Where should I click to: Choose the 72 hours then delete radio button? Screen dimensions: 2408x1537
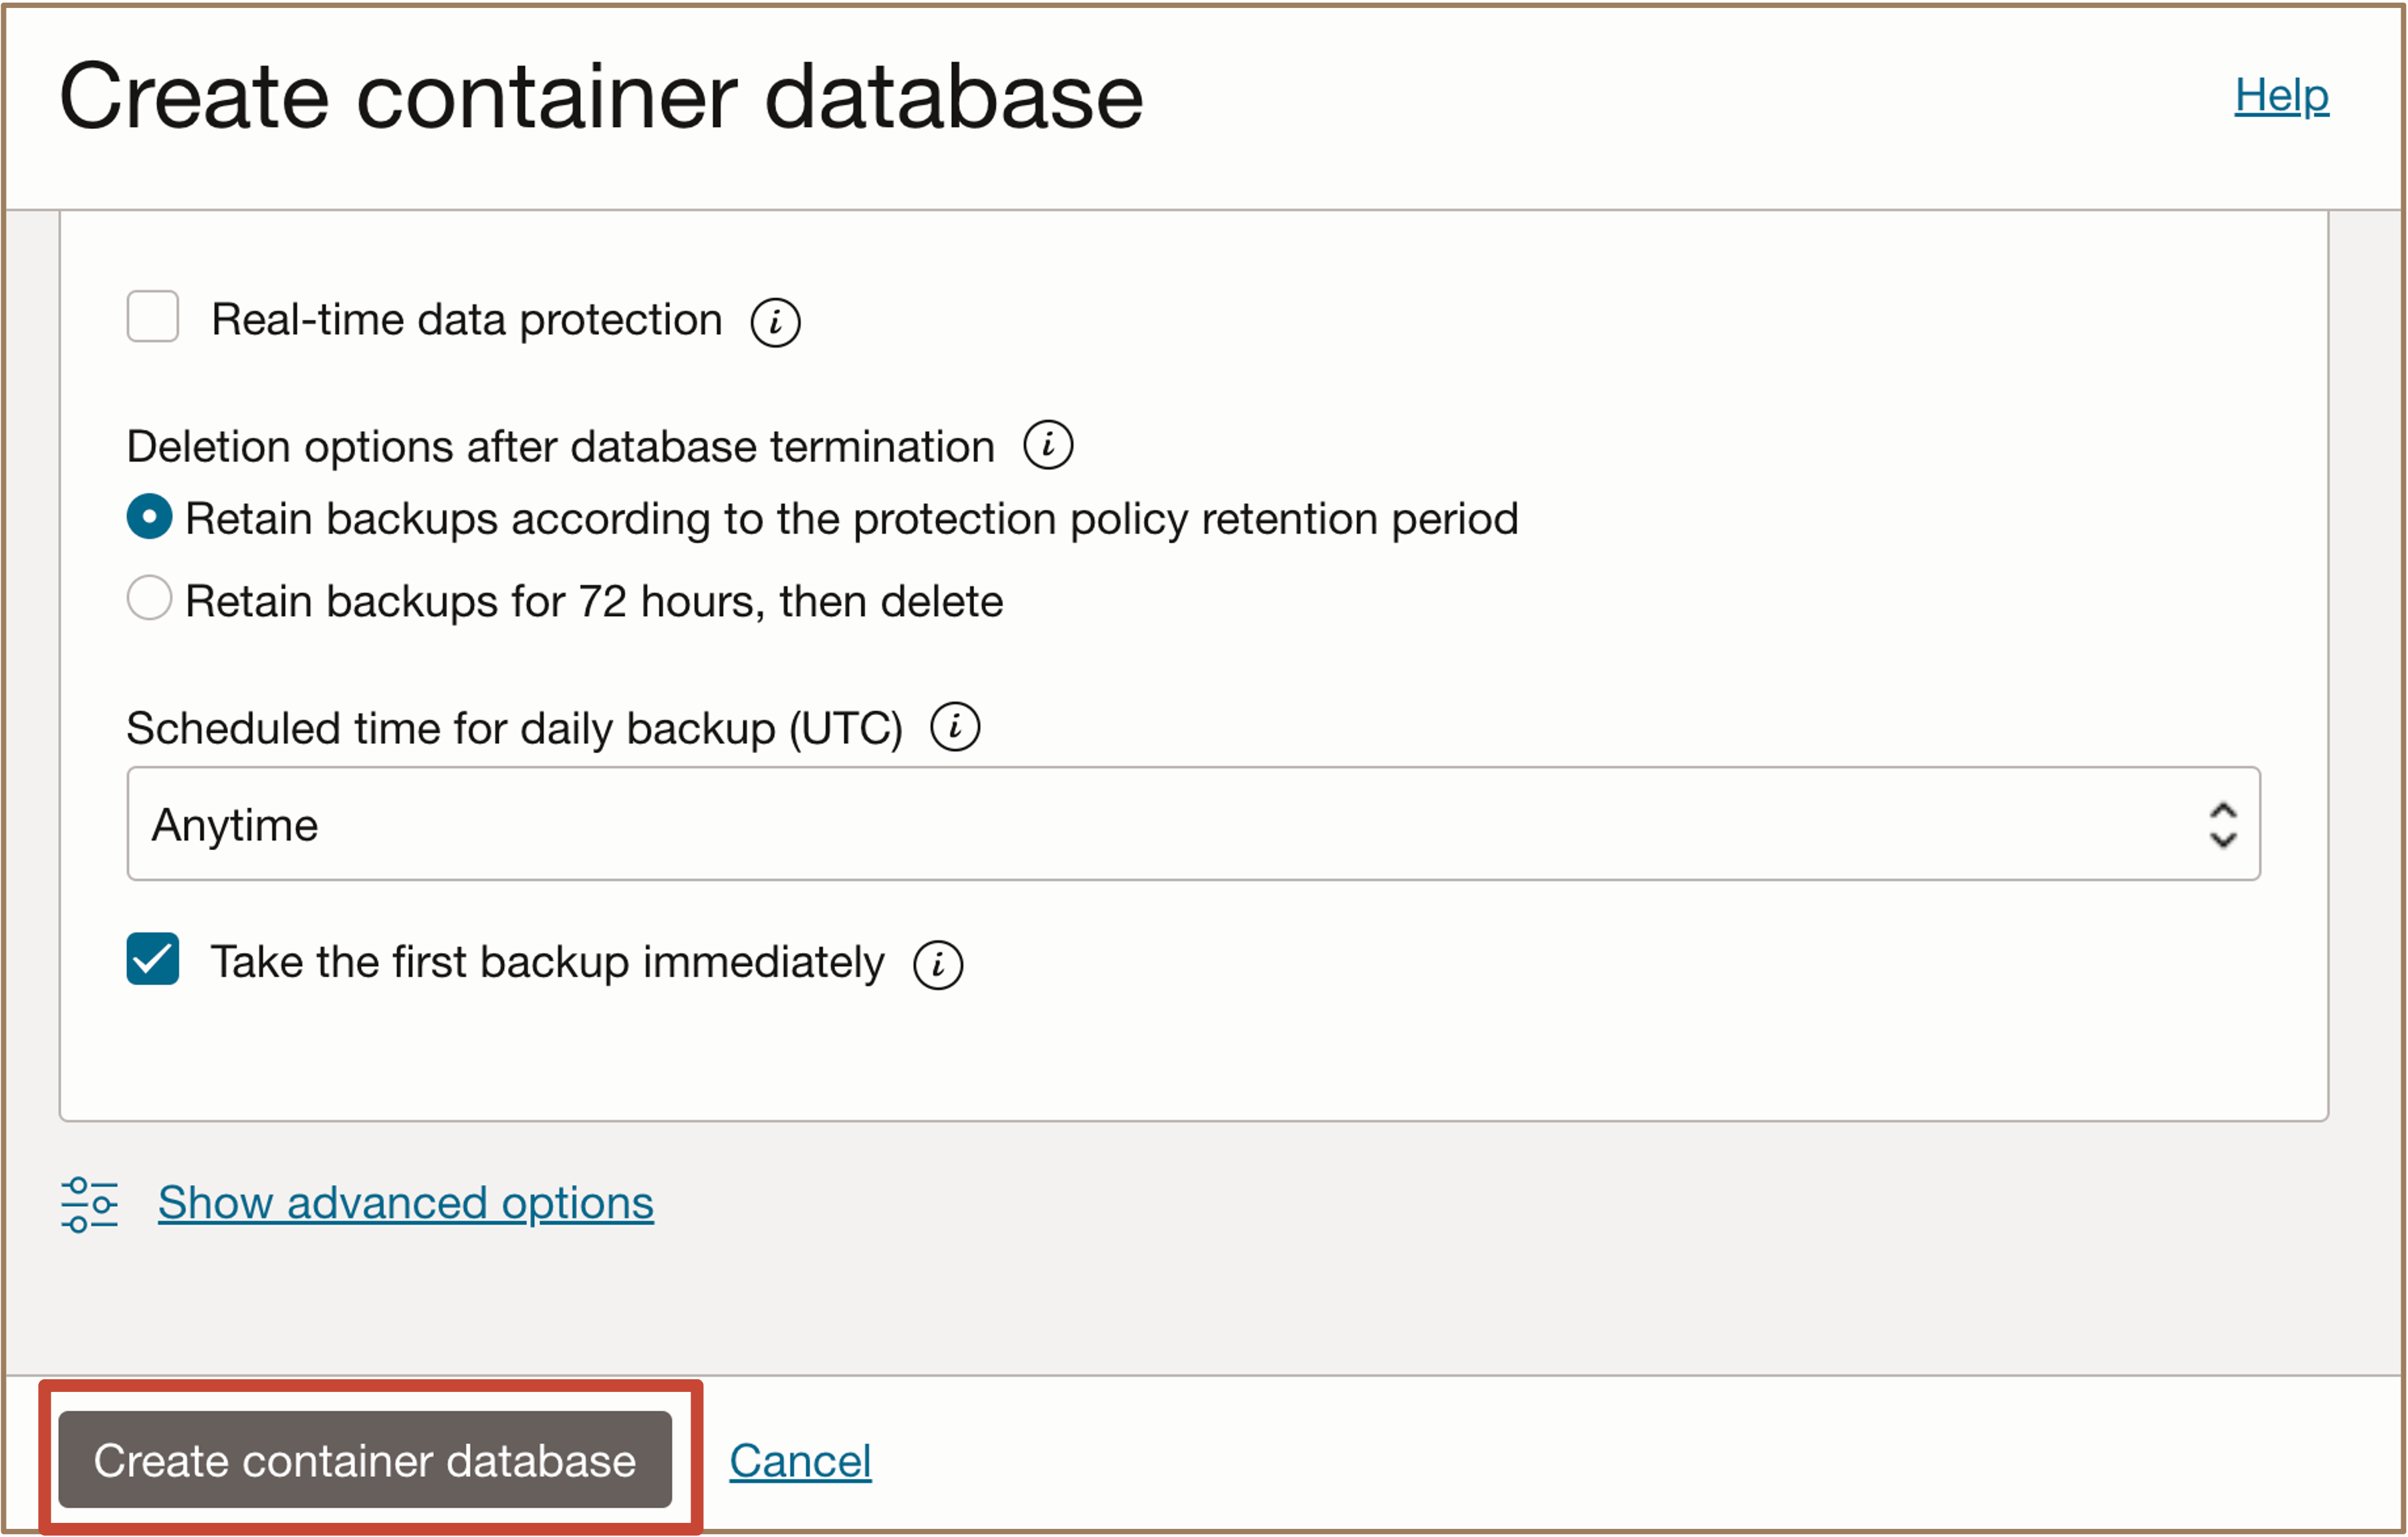click(x=150, y=599)
